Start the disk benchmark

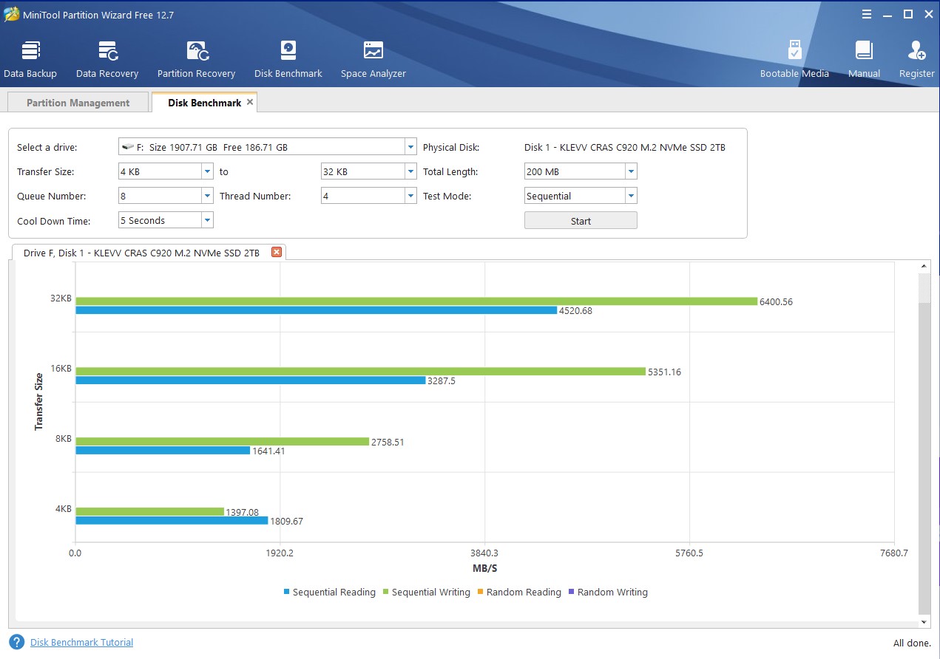[581, 221]
